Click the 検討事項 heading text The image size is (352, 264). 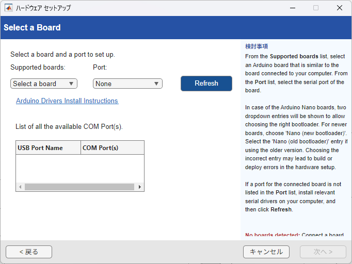tap(257, 46)
